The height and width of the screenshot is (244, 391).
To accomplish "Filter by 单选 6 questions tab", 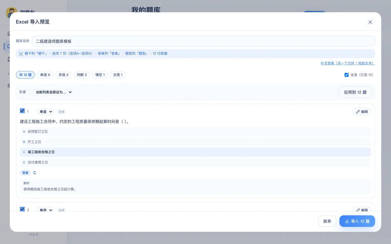I will point(45,75).
